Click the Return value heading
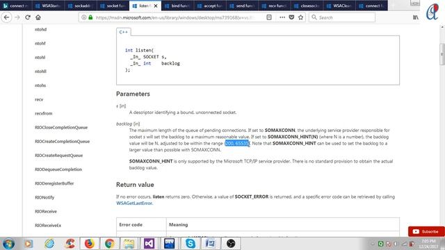Screen dimensions: 445x250 click(135, 185)
